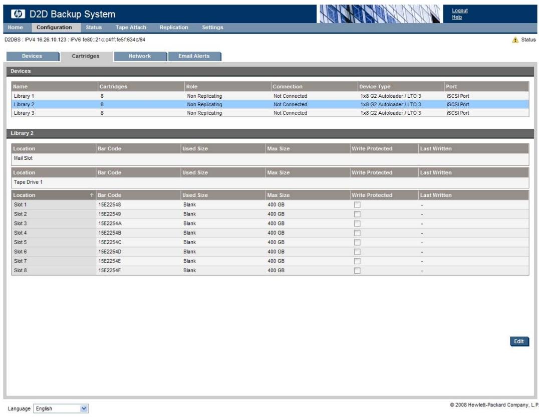
Task: Select the Slot 1 location cell
Action: click(x=53, y=204)
